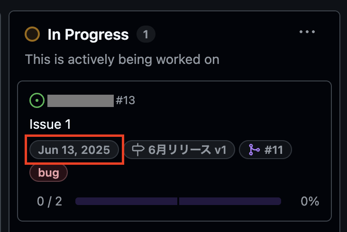The width and height of the screenshot is (347, 232).
Task: Click issue number #13
Action: (x=126, y=100)
